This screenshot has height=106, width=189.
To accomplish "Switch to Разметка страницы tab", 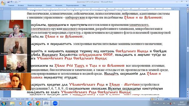I will [35, 5].
